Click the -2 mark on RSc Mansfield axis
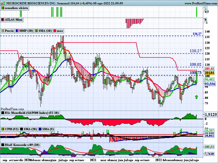 [x=206, y=124]
